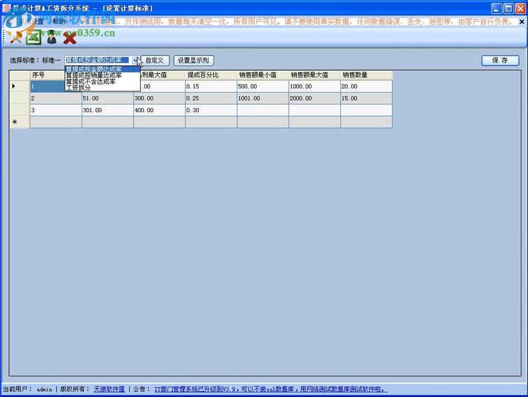Click the cell containing 300.00

click(x=159, y=98)
